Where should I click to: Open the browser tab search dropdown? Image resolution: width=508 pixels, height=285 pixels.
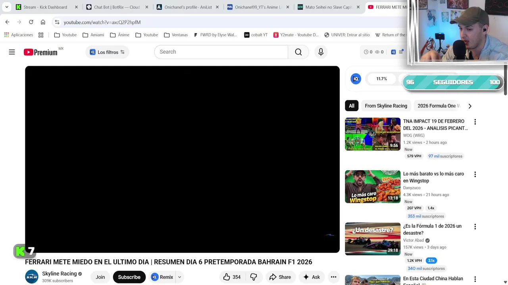(x=7, y=7)
